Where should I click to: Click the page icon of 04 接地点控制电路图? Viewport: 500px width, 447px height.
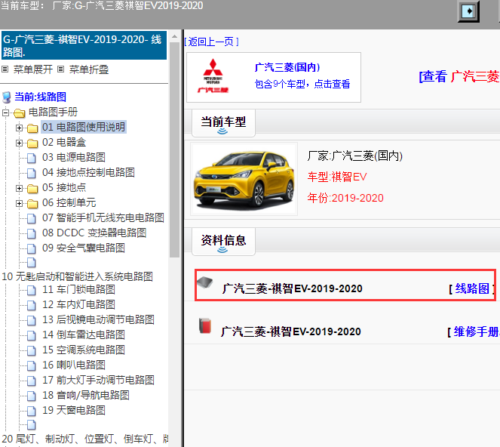click(x=31, y=173)
